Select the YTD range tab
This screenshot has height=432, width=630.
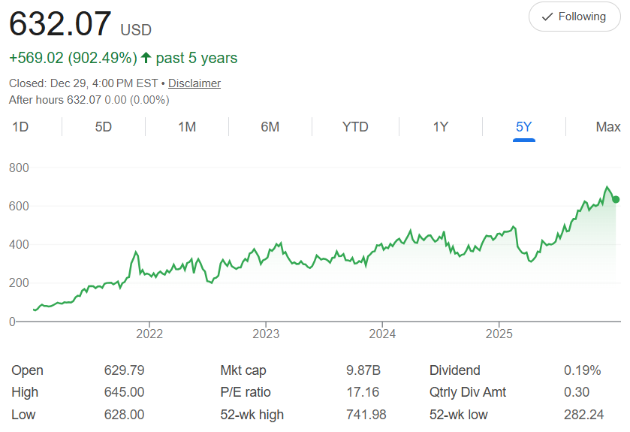(x=355, y=127)
